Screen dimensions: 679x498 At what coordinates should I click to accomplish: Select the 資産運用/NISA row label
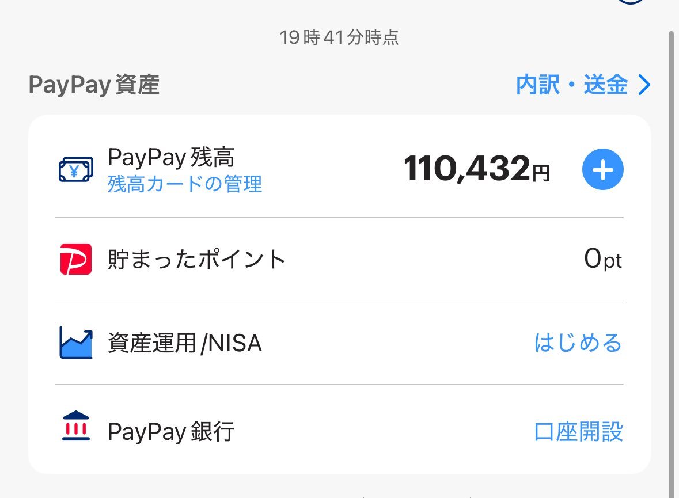(x=184, y=344)
